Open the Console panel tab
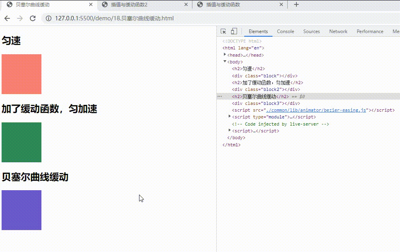This screenshot has width=400, height=252. [x=286, y=31]
